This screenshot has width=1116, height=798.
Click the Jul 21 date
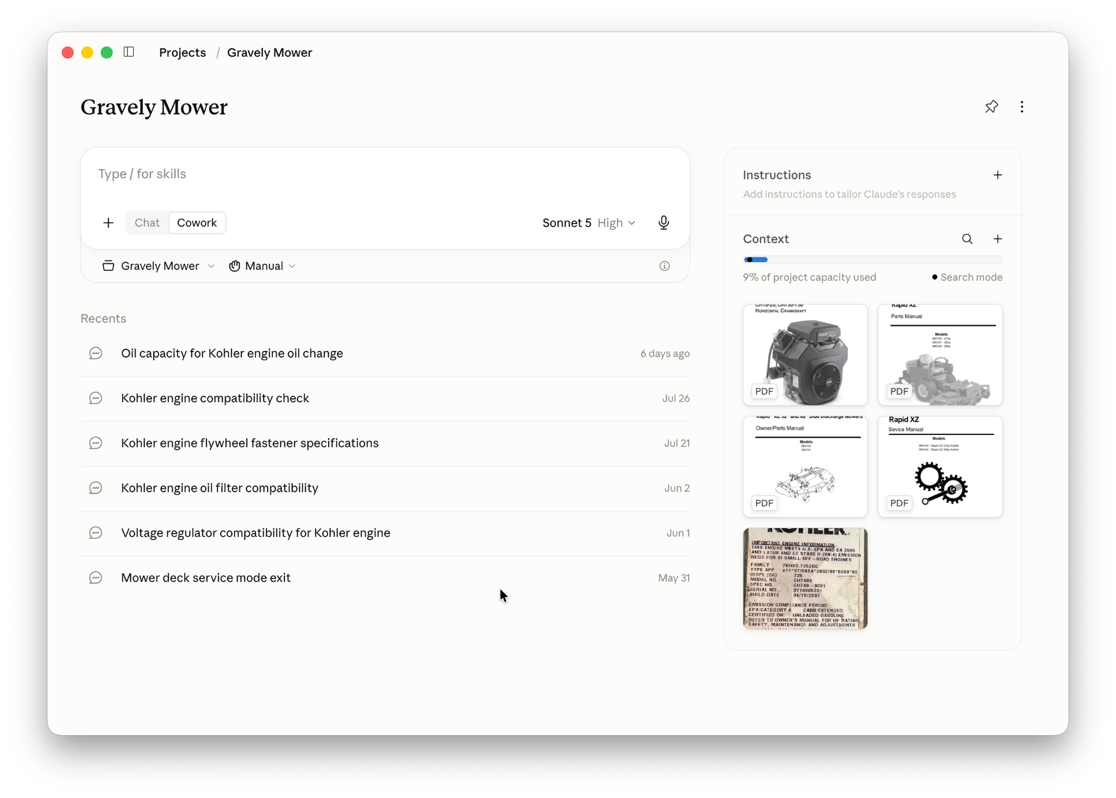pyautogui.click(x=677, y=443)
